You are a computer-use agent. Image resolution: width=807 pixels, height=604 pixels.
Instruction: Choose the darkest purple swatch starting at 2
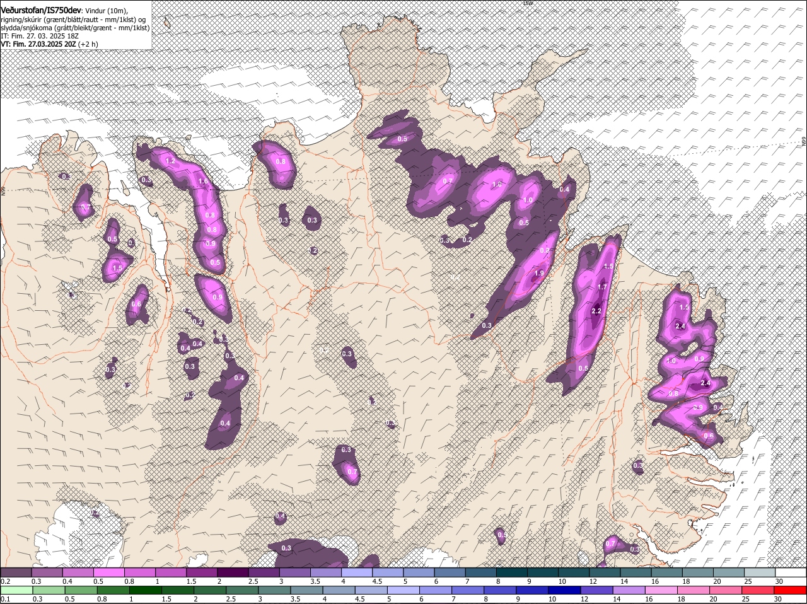tap(233, 572)
